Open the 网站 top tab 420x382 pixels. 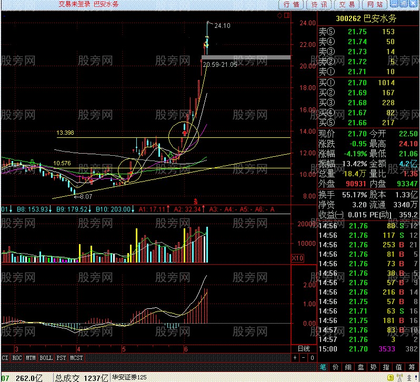pos(375,5)
